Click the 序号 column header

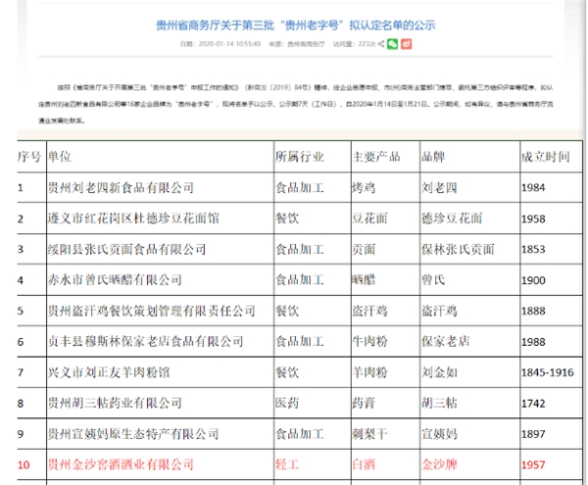31,157
